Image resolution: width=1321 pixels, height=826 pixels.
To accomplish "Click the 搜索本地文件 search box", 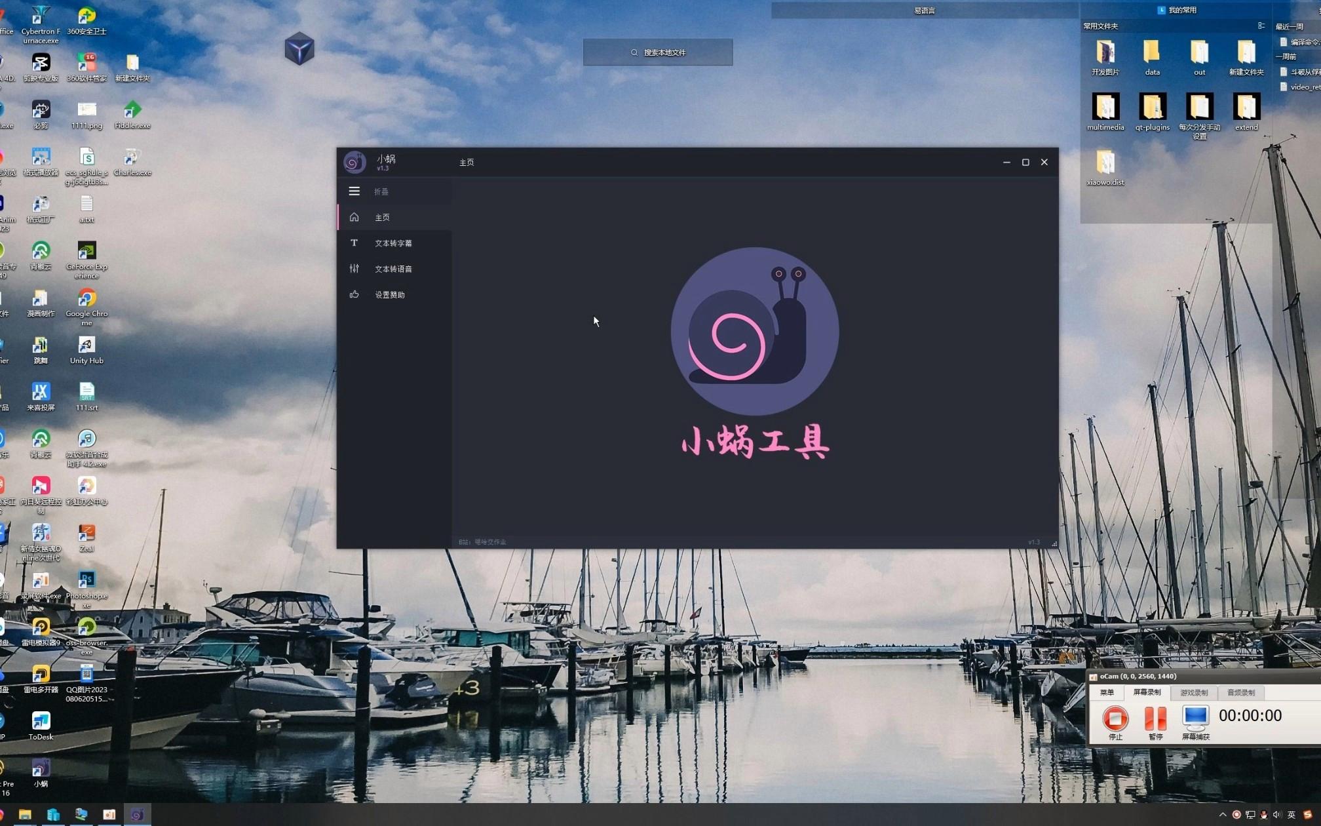I will click(x=658, y=52).
